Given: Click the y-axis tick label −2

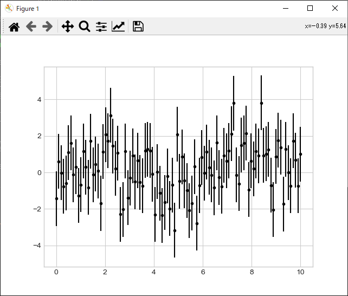Looking at the screenshot, I should [x=37, y=209].
